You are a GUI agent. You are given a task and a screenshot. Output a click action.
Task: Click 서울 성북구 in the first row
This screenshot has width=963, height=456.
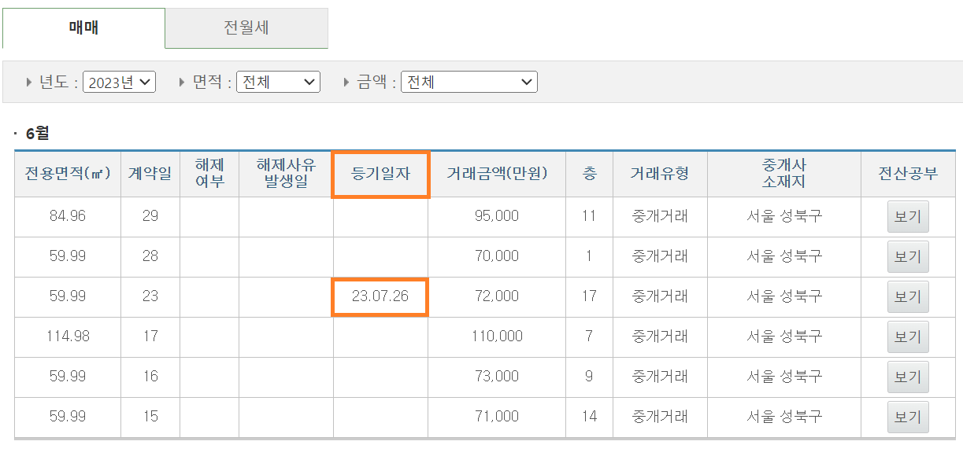(x=784, y=216)
